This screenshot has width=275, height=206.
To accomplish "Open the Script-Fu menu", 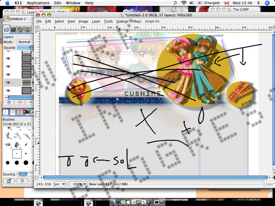I will [x=152, y=21].
